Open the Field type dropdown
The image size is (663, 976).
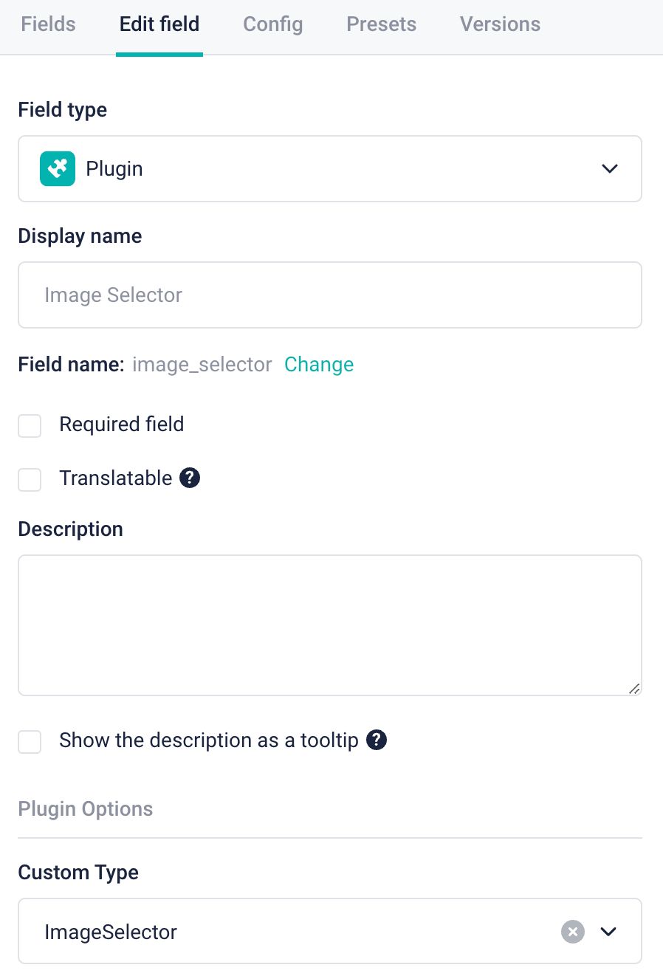(329, 168)
